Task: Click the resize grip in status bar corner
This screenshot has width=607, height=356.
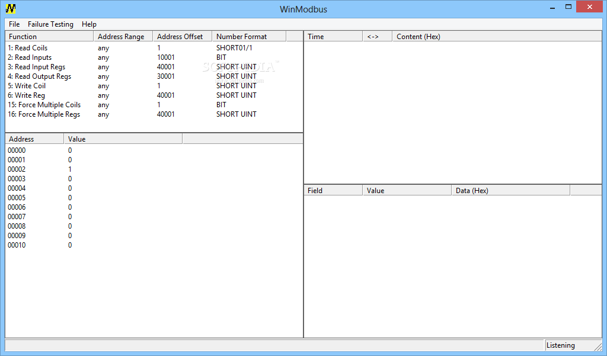Action: tap(598, 346)
